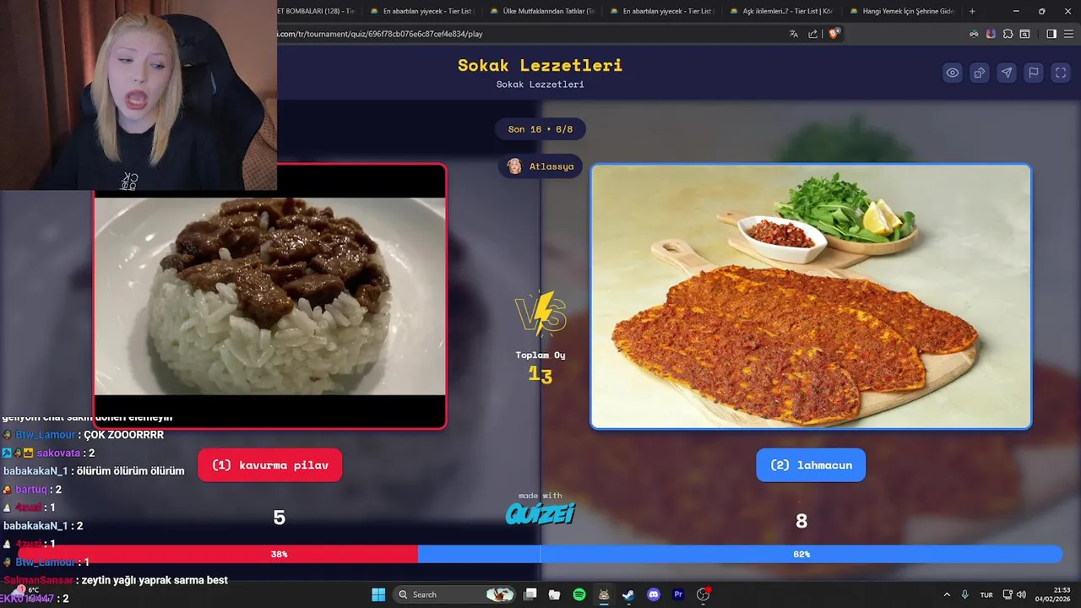
Task: Switch to second 'En abartılan yiyecek' tab
Action: pyautogui.click(x=662, y=11)
